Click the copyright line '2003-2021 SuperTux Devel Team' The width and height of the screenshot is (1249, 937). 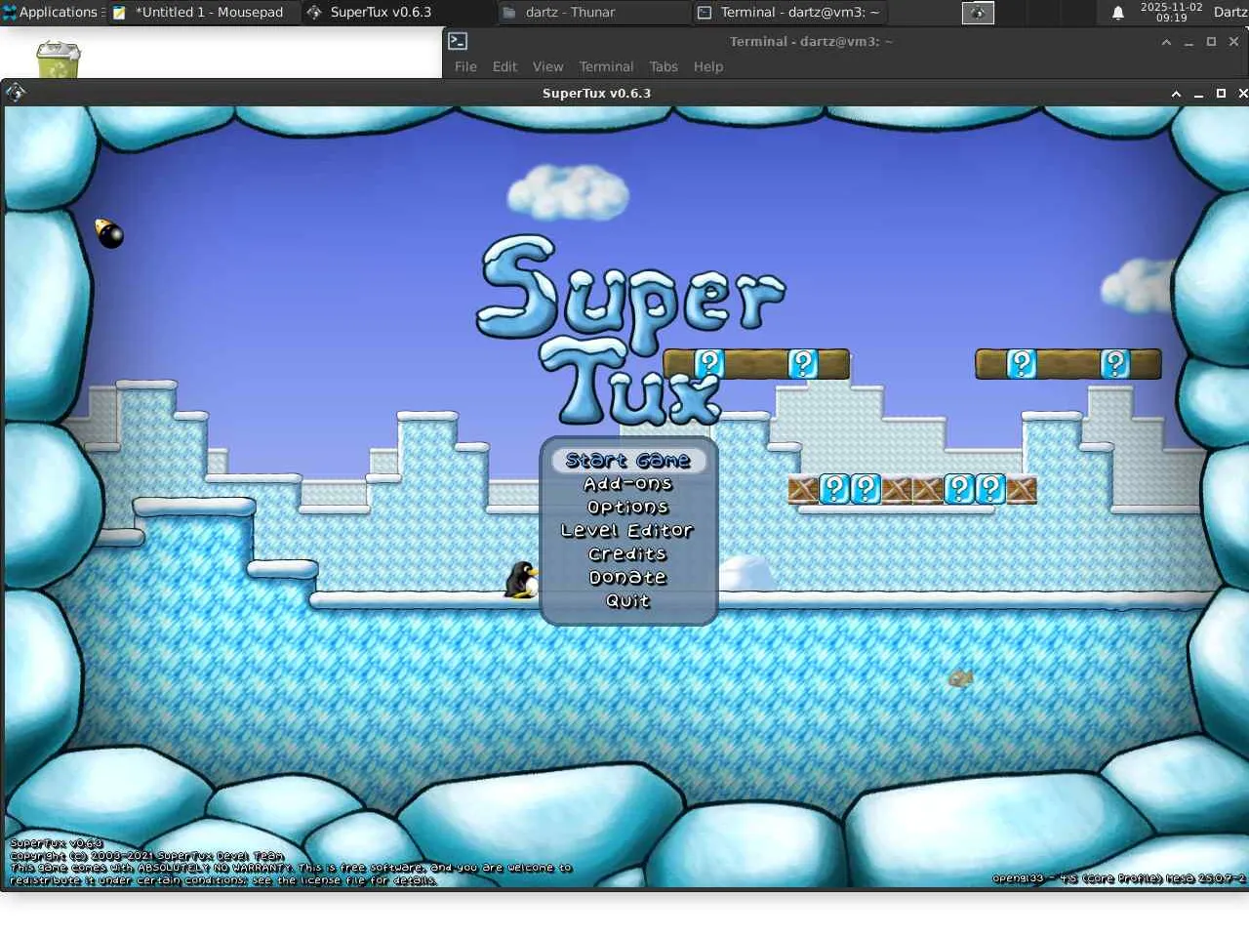(146, 856)
